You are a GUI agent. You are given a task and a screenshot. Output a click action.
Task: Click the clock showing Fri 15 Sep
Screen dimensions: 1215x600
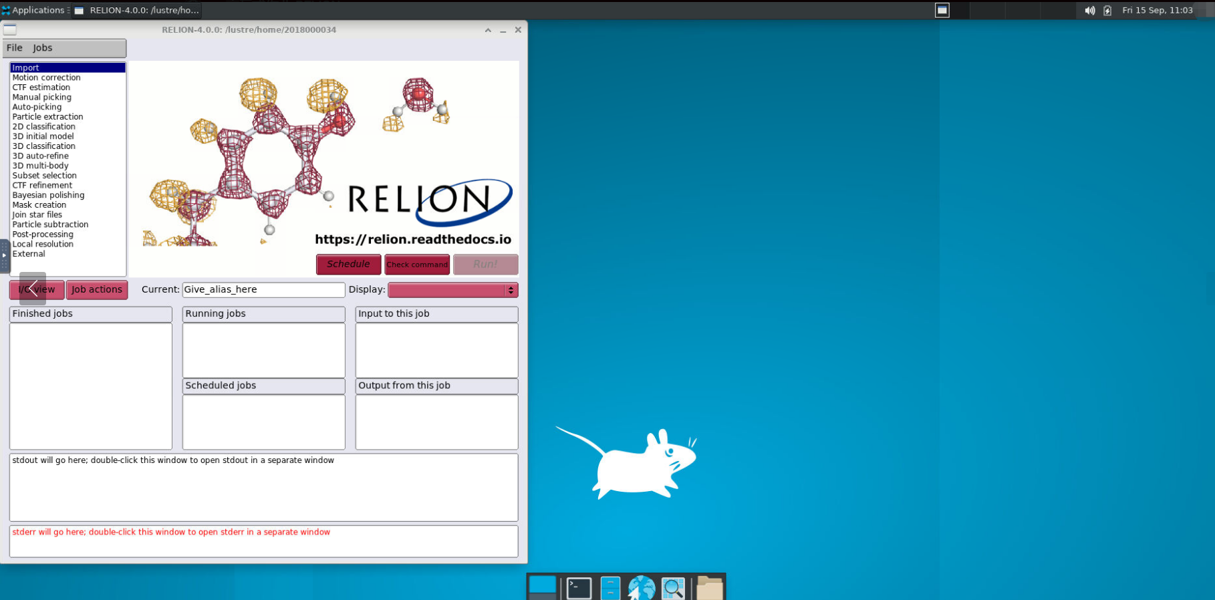pyautogui.click(x=1158, y=10)
